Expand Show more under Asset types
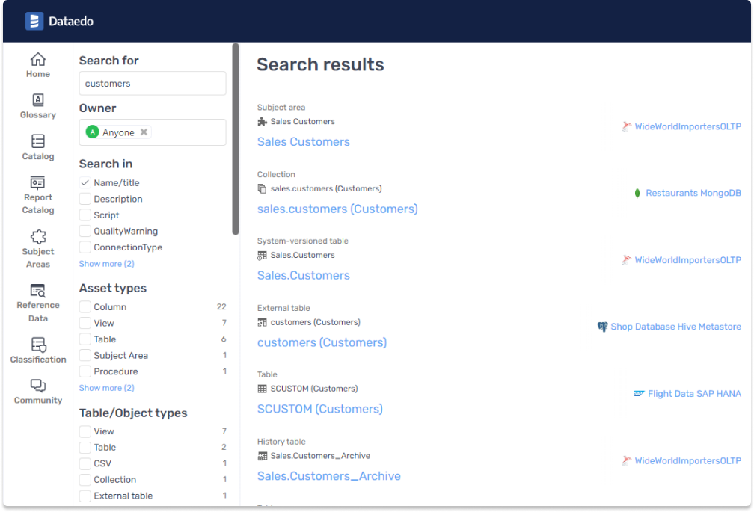754x512 pixels. coord(106,388)
